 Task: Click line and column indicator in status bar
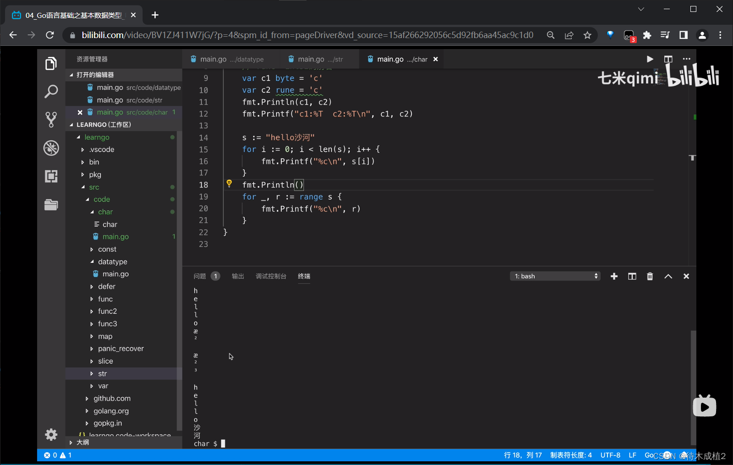[x=523, y=455]
